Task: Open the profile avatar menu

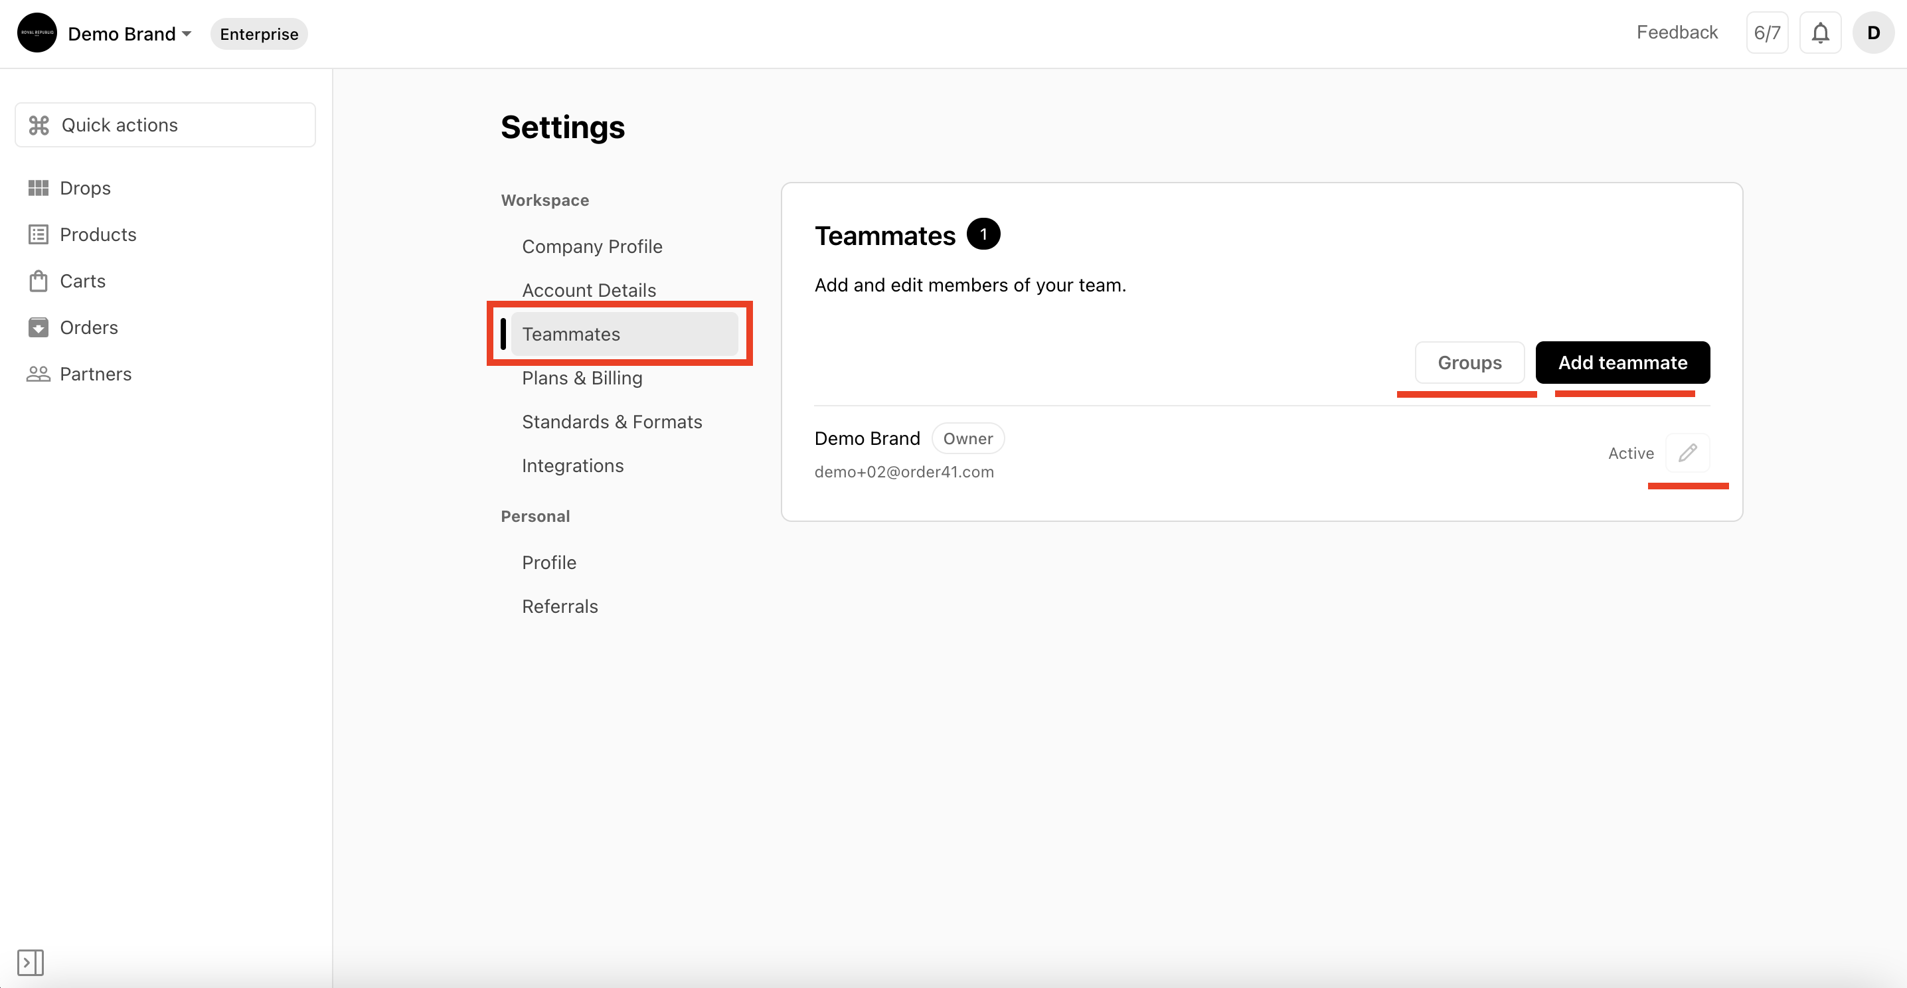Action: pos(1872,33)
